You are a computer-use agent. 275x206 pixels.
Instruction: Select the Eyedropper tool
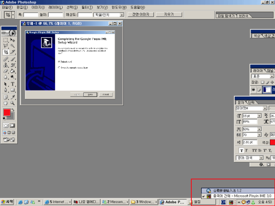(13, 97)
